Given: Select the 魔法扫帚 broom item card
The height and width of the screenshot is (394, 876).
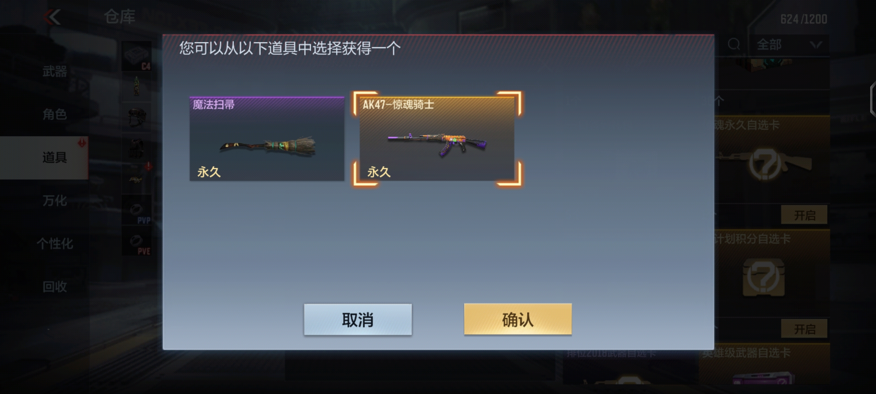Looking at the screenshot, I should pos(267,139).
